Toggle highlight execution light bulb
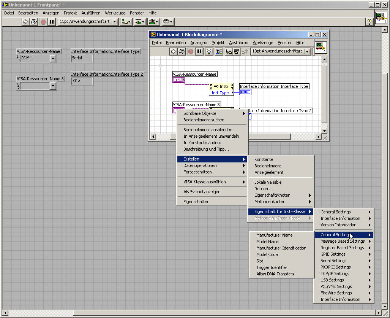The width and height of the screenshot is (390, 318). click(x=209, y=51)
